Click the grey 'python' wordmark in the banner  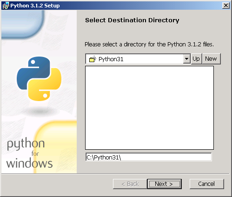click(26, 144)
